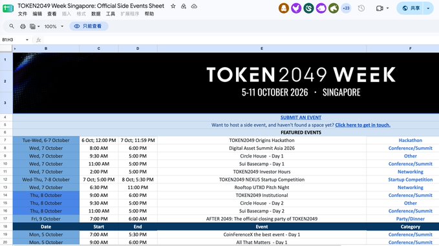Click Networking link in Investor Hours row
Image resolution: width=439 pixels, height=246 pixels.
[x=410, y=172]
